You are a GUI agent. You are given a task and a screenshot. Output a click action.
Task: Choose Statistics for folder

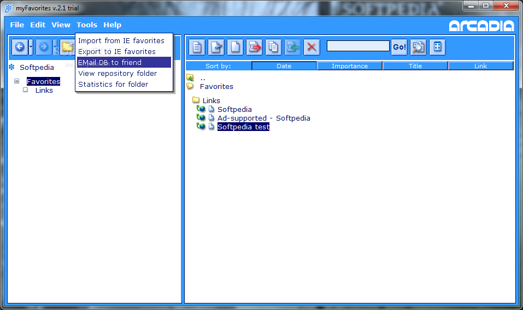click(124, 84)
